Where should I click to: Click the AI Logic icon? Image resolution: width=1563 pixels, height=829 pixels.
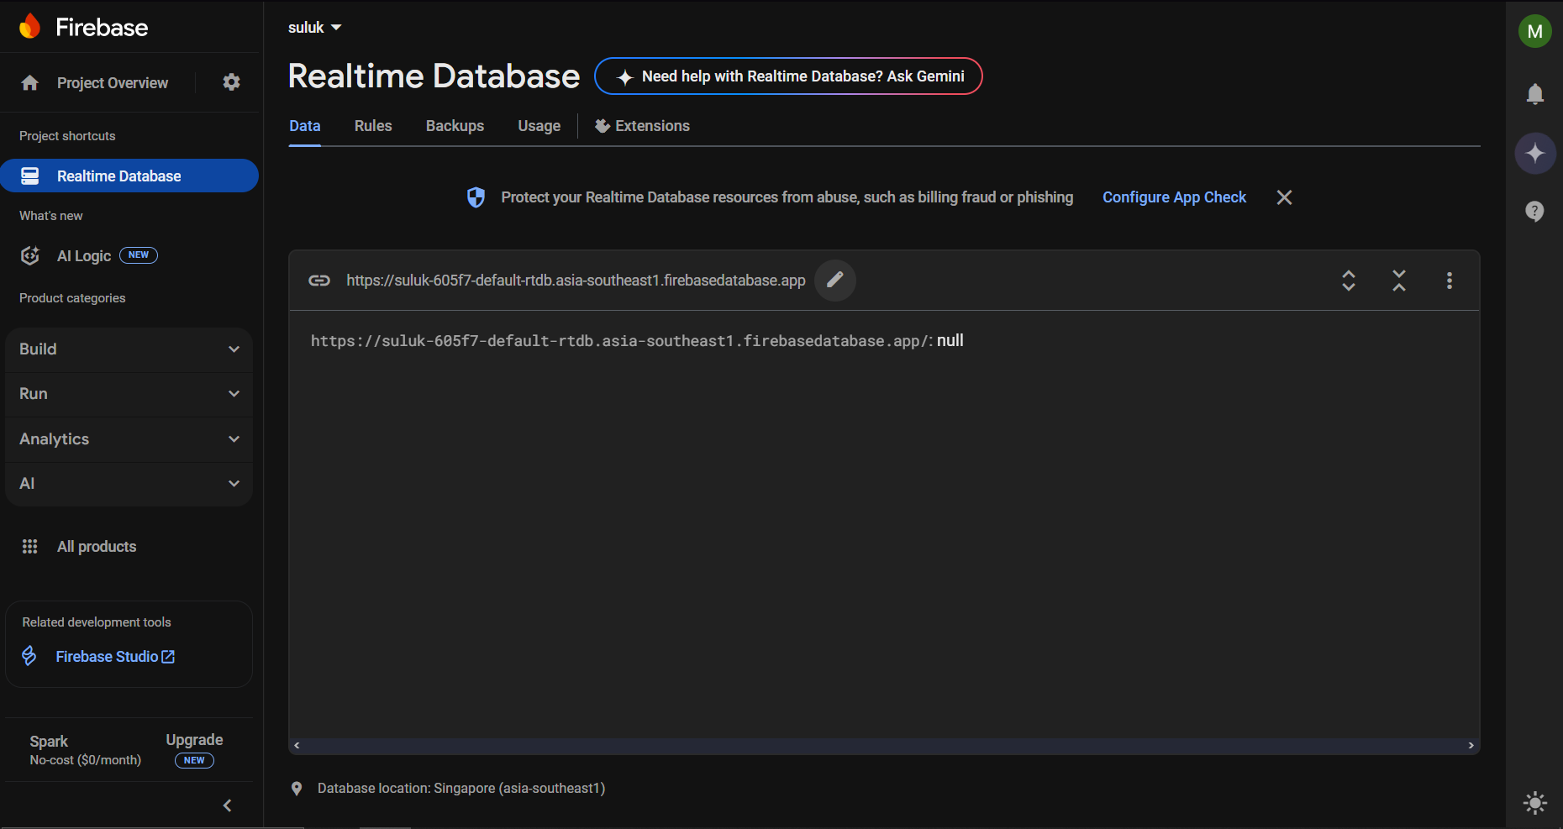[x=30, y=255]
